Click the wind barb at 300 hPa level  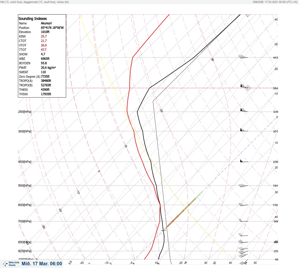pyautogui.click(x=244, y=130)
